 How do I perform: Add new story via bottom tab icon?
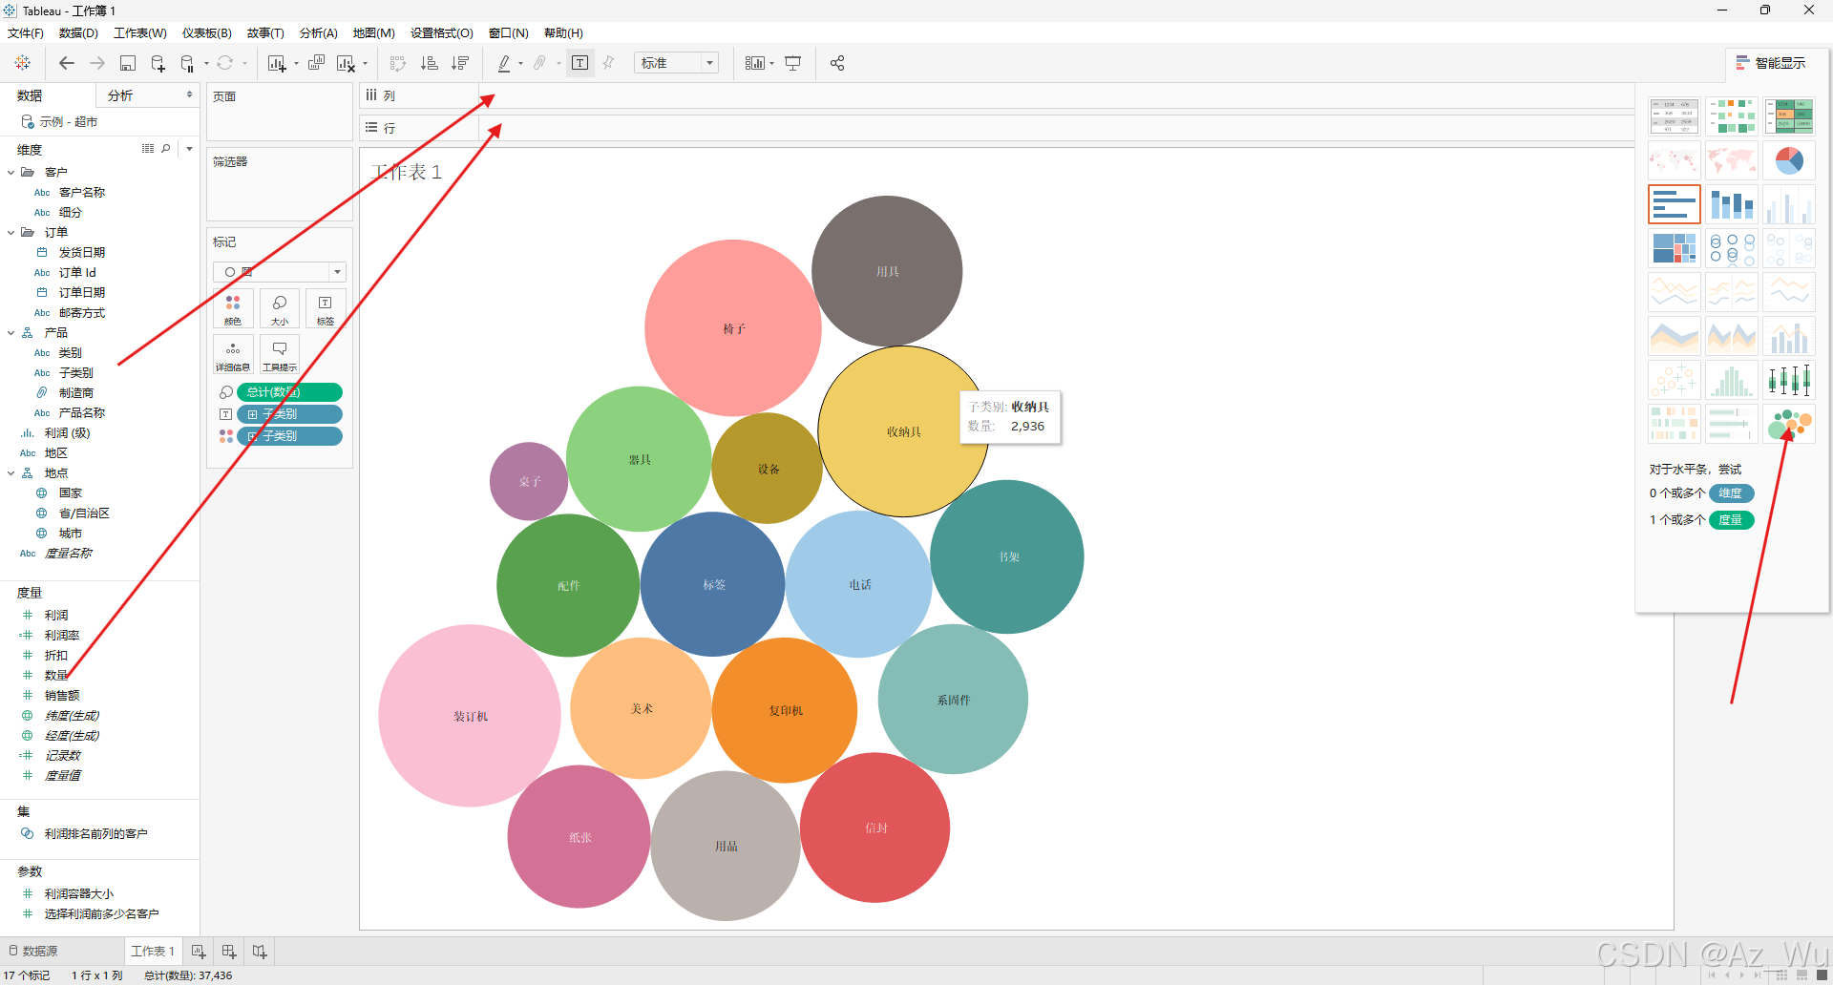[260, 951]
